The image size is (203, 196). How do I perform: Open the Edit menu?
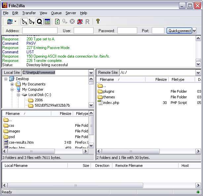pyautogui.click(x=15, y=13)
